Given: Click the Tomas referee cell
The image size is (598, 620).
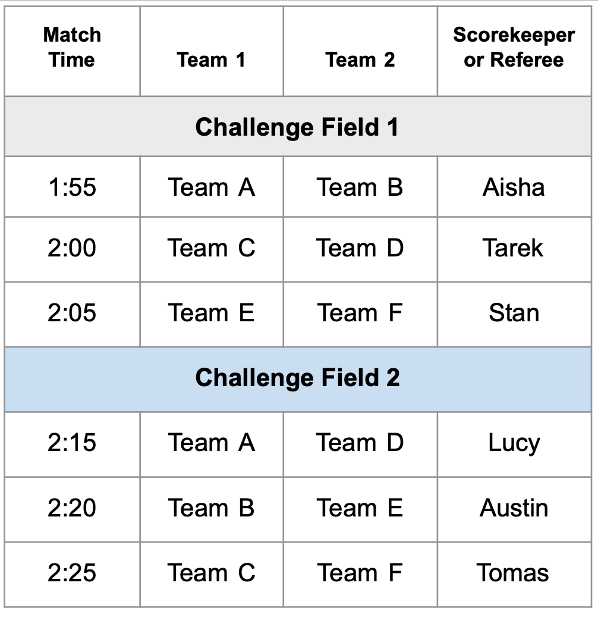Looking at the screenshot, I should (512, 573).
